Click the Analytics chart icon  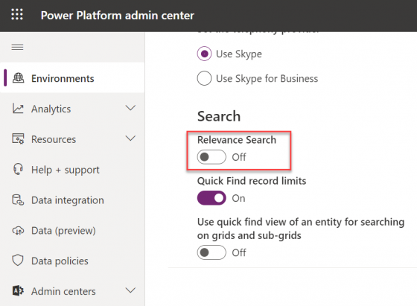(18, 109)
